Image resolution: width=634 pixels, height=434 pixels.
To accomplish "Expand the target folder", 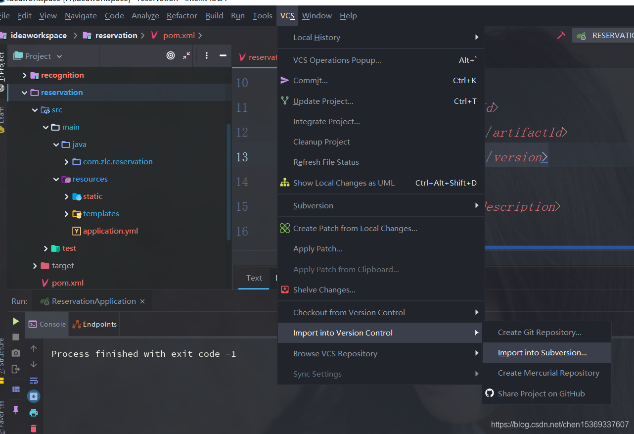I will (35, 266).
